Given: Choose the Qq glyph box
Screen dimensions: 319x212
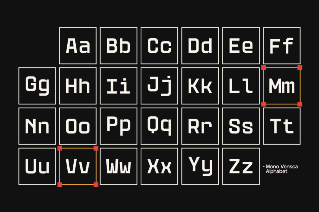Looking at the screenshot, I should (x=159, y=126).
